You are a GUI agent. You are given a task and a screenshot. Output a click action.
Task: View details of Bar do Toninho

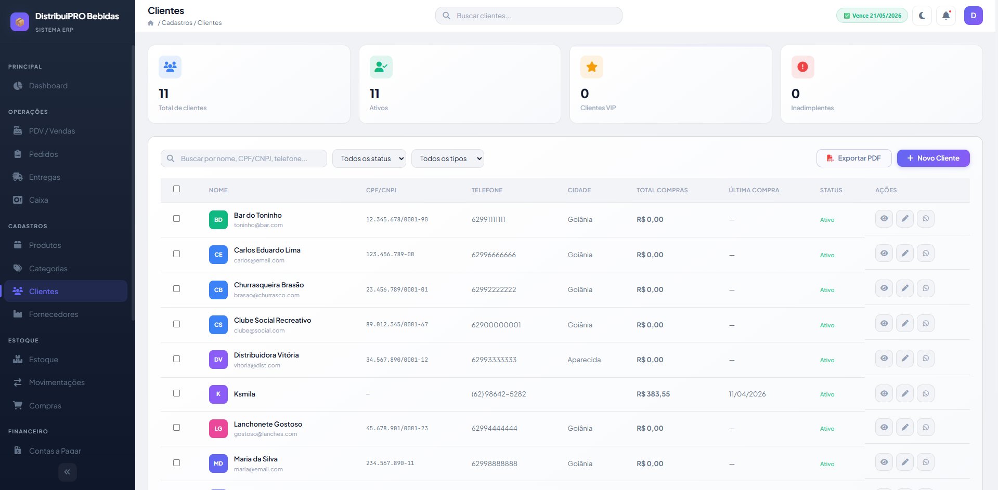884,219
